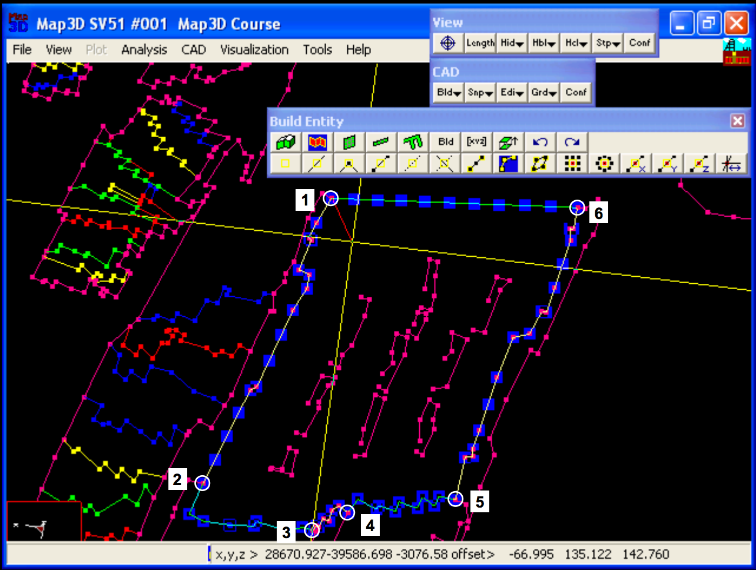
Task: Click the circular ring of dots icon
Action: click(x=604, y=163)
